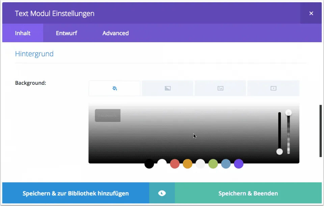Switch to the Inhalt tab

click(23, 33)
